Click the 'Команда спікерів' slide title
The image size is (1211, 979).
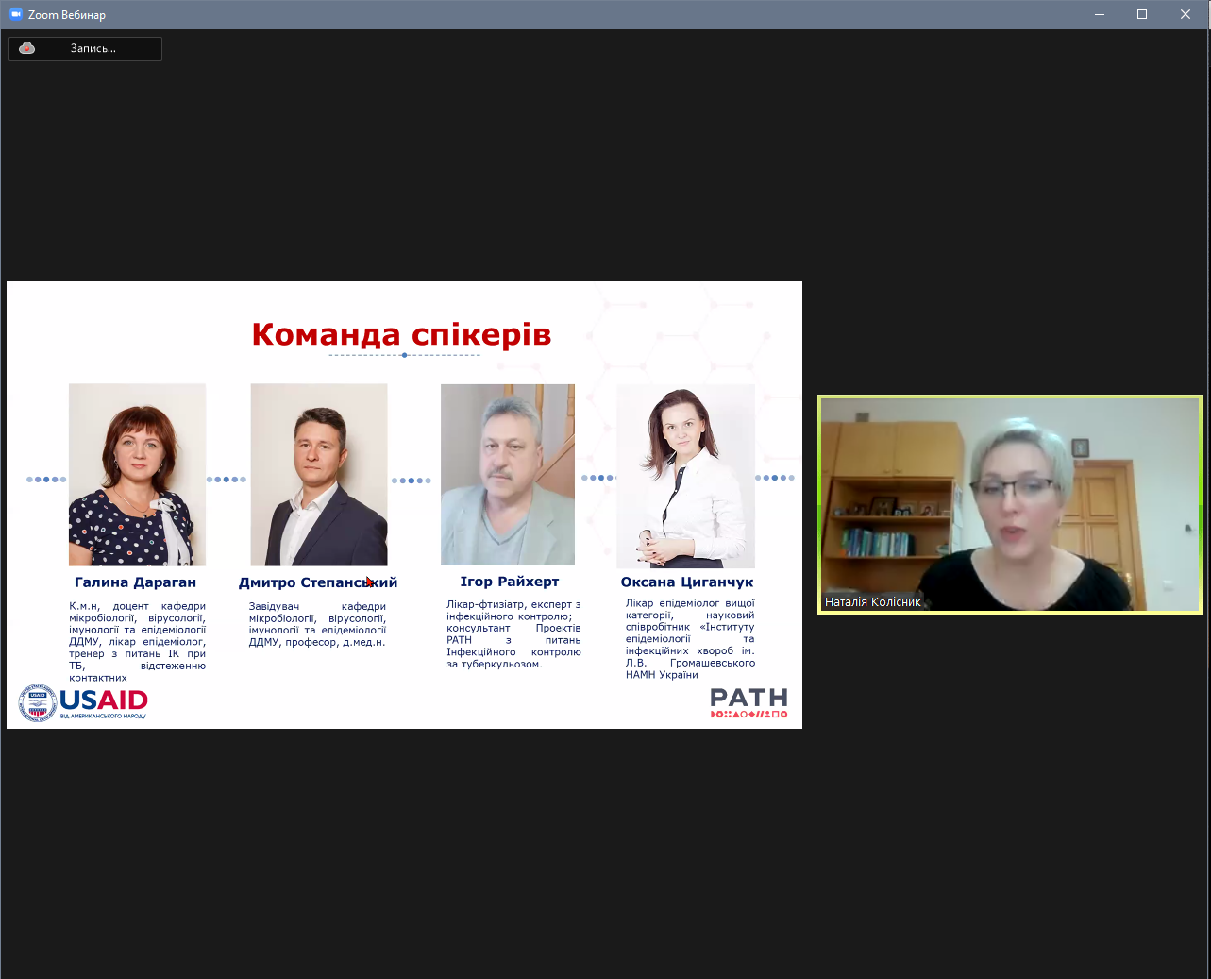coord(401,334)
